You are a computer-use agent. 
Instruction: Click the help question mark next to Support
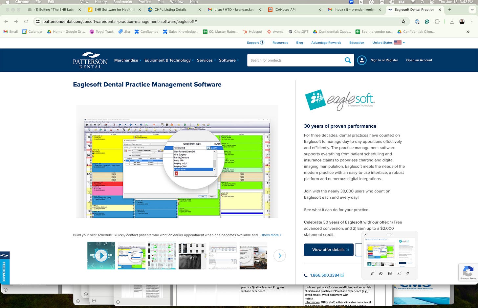(262, 43)
